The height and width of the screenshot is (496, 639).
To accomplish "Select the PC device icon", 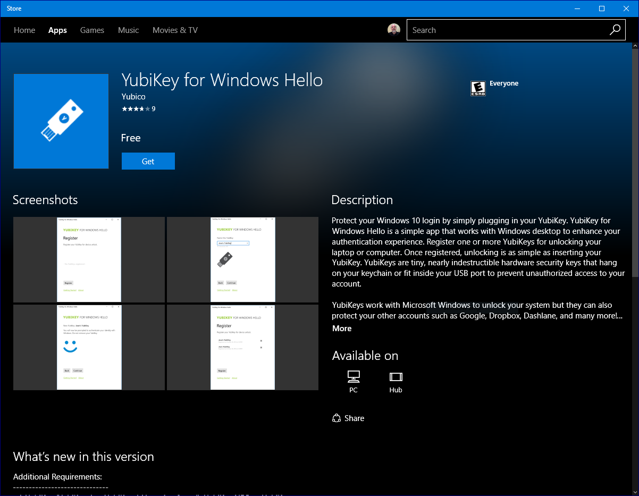I will (354, 377).
